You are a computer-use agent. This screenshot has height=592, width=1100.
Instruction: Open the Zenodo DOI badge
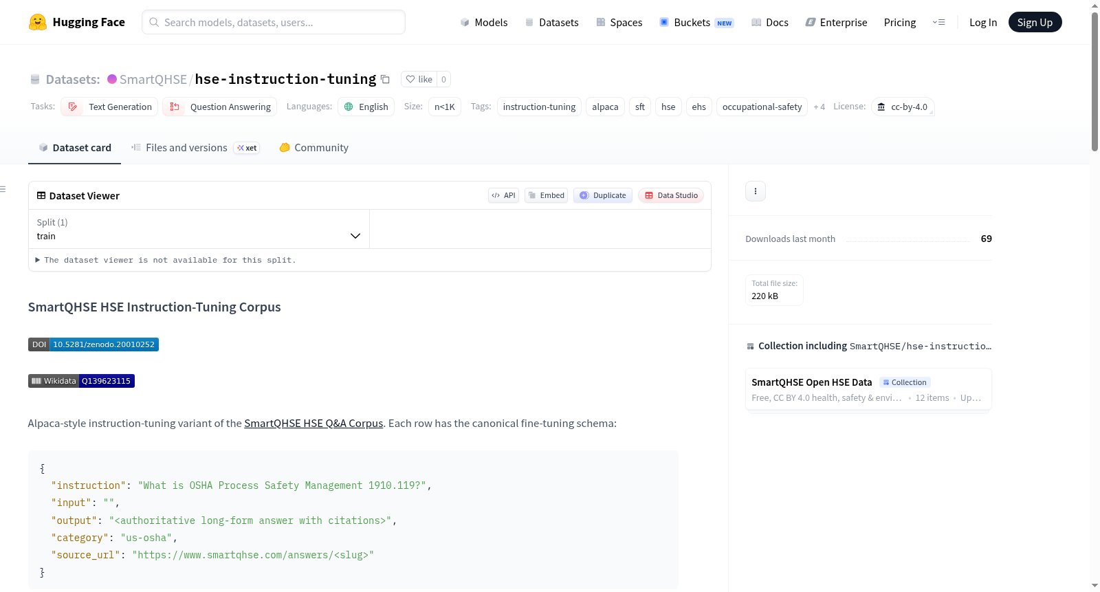pos(93,344)
